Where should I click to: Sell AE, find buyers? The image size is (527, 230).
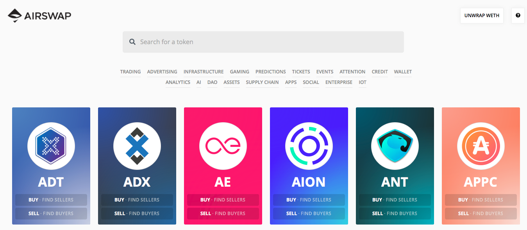point(223,214)
